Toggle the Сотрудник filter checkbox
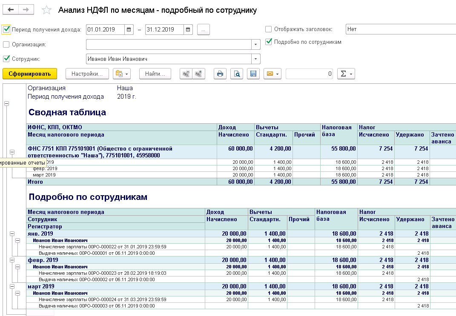The image size is (456, 316). coord(6,59)
